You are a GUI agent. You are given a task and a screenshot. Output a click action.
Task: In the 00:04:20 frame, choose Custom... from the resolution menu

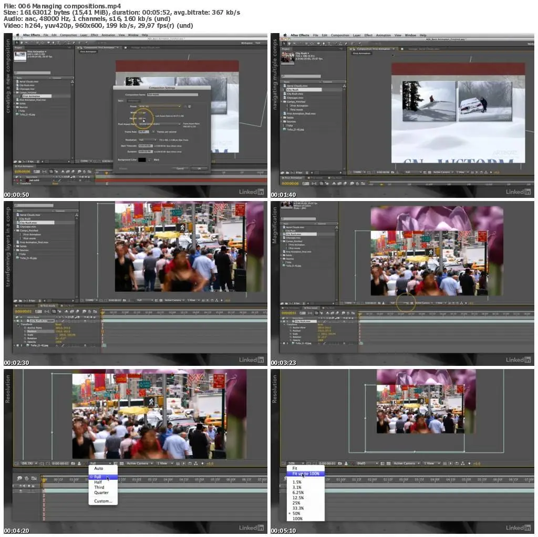(103, 501)
